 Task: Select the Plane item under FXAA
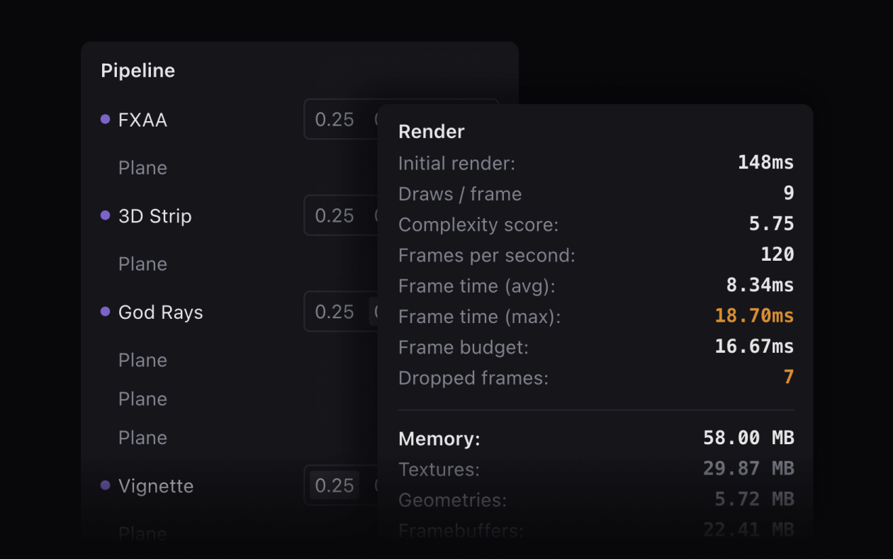[x=142, y=168]
